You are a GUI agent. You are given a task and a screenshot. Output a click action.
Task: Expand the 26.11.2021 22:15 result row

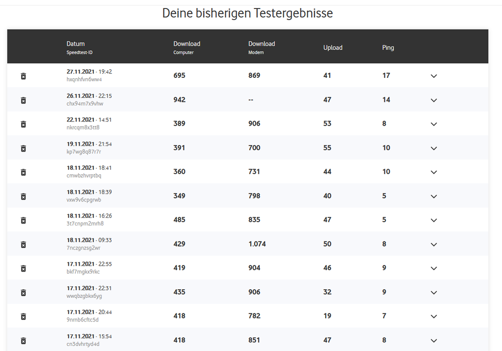434,100
